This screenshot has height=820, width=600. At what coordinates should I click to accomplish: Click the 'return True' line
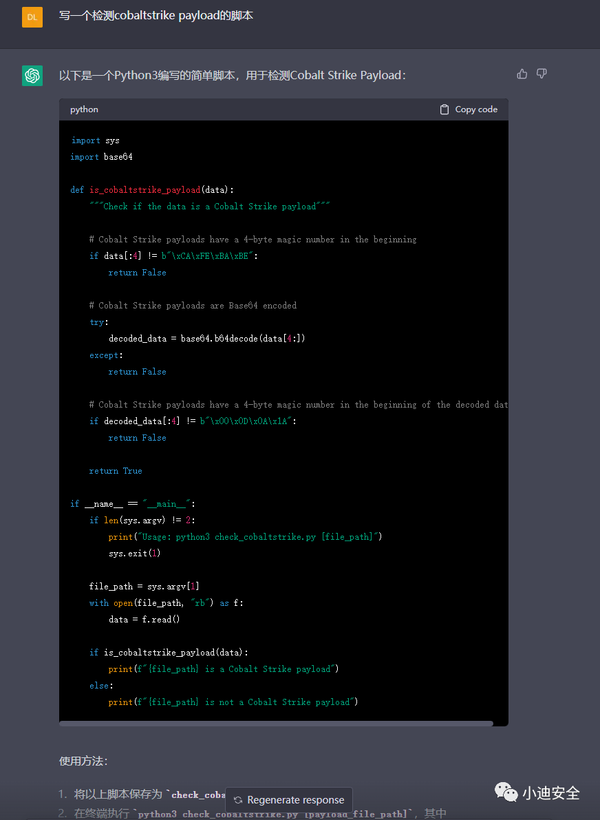(116, 471)
